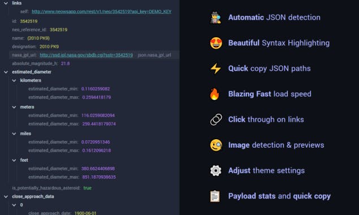The width and height of the screenshot is (359, 215).
Task: Click the Image detection & previews text
Action: [x=276, y=145]
